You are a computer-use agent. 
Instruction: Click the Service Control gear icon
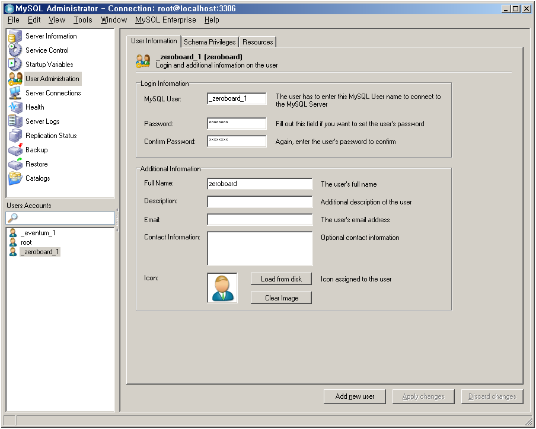click(x=15, y=50)
